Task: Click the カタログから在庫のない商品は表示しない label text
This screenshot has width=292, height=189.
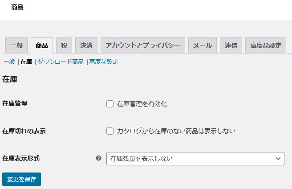Action: [x=176, y=131]
